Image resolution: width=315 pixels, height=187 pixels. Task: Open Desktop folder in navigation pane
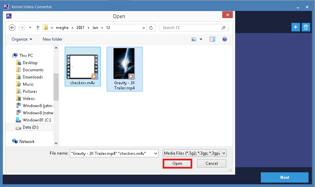point(30,63)
